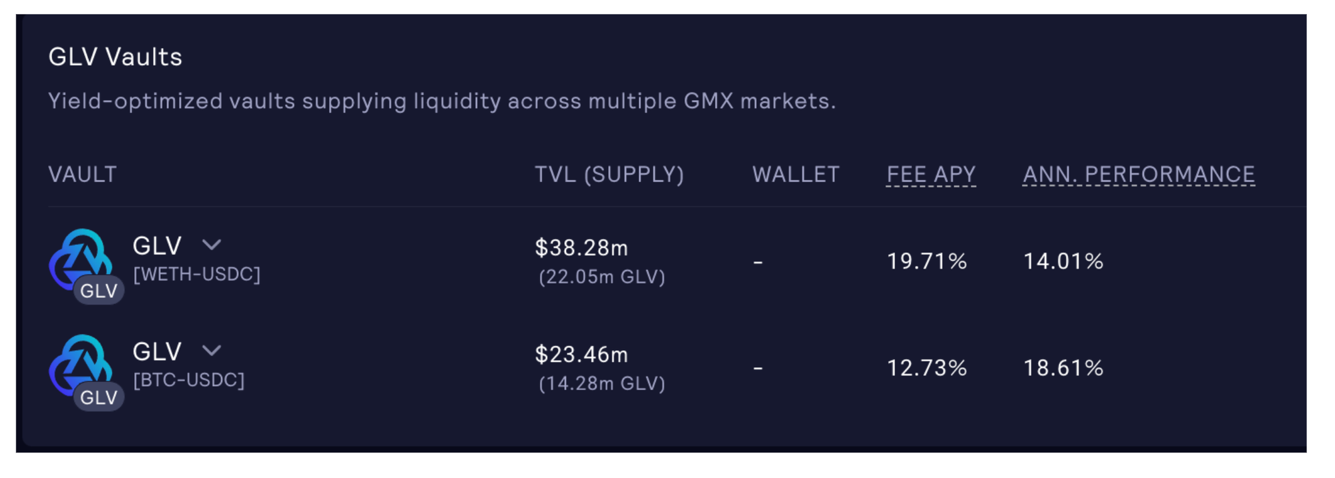
Task: Click the WALLET column header
Action: pyautogui.click(x=796, y=175)
